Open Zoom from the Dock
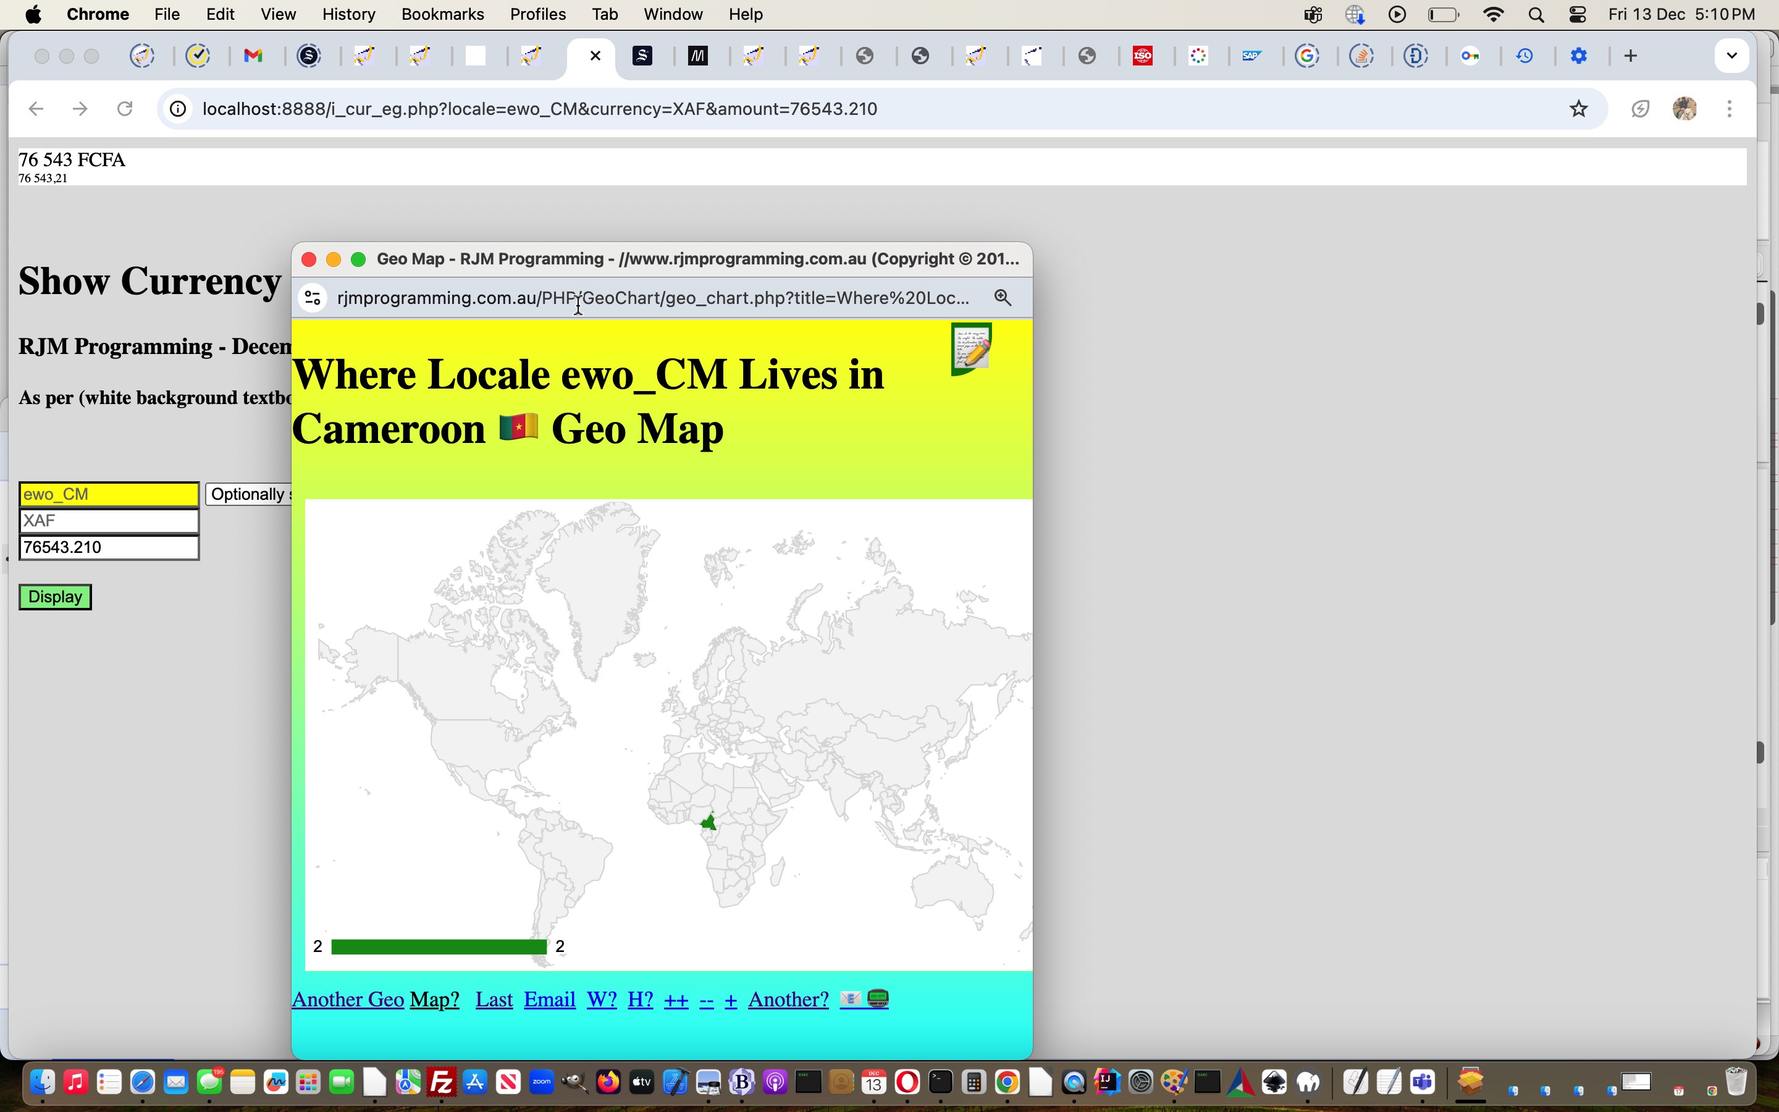Image resolution: width=1779 pixels, height=1112 pixels. coord(542,1082)
